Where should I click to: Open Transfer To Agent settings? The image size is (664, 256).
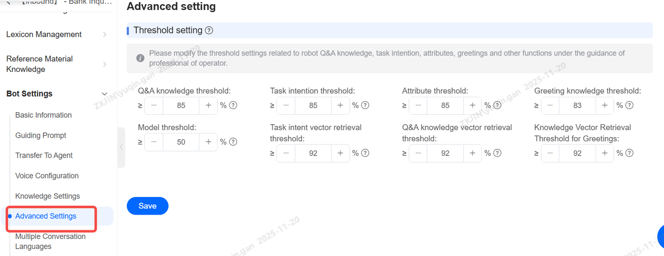point(44,156)
